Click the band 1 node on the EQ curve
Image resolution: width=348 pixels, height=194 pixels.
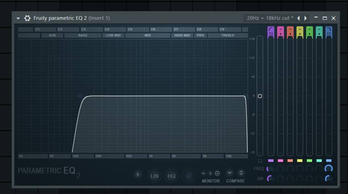click(80, 96)
